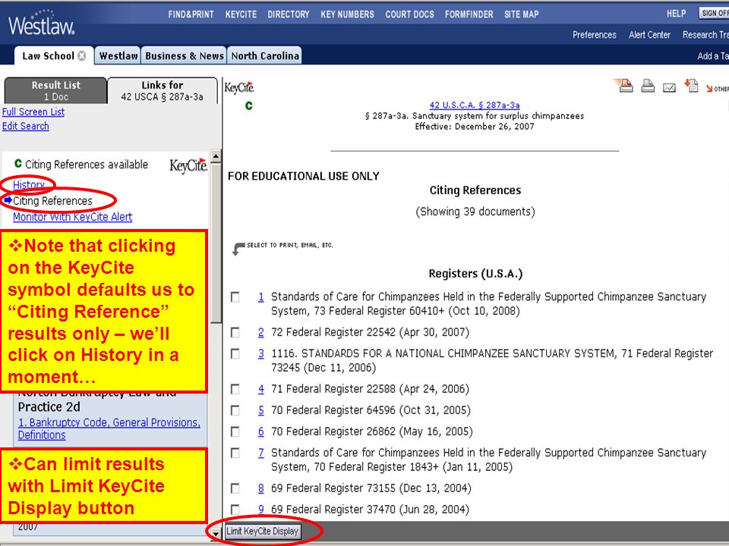729x546 pixels.
Task: Switch to the Westlaw tab
Action: (118, 55)
